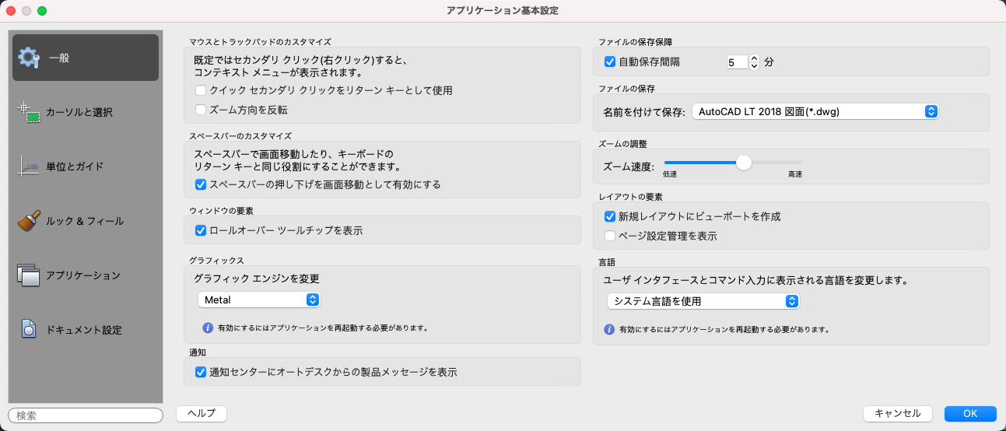
Task: Click the info icon under グラフィックス engine
Action: pos(208,328)
